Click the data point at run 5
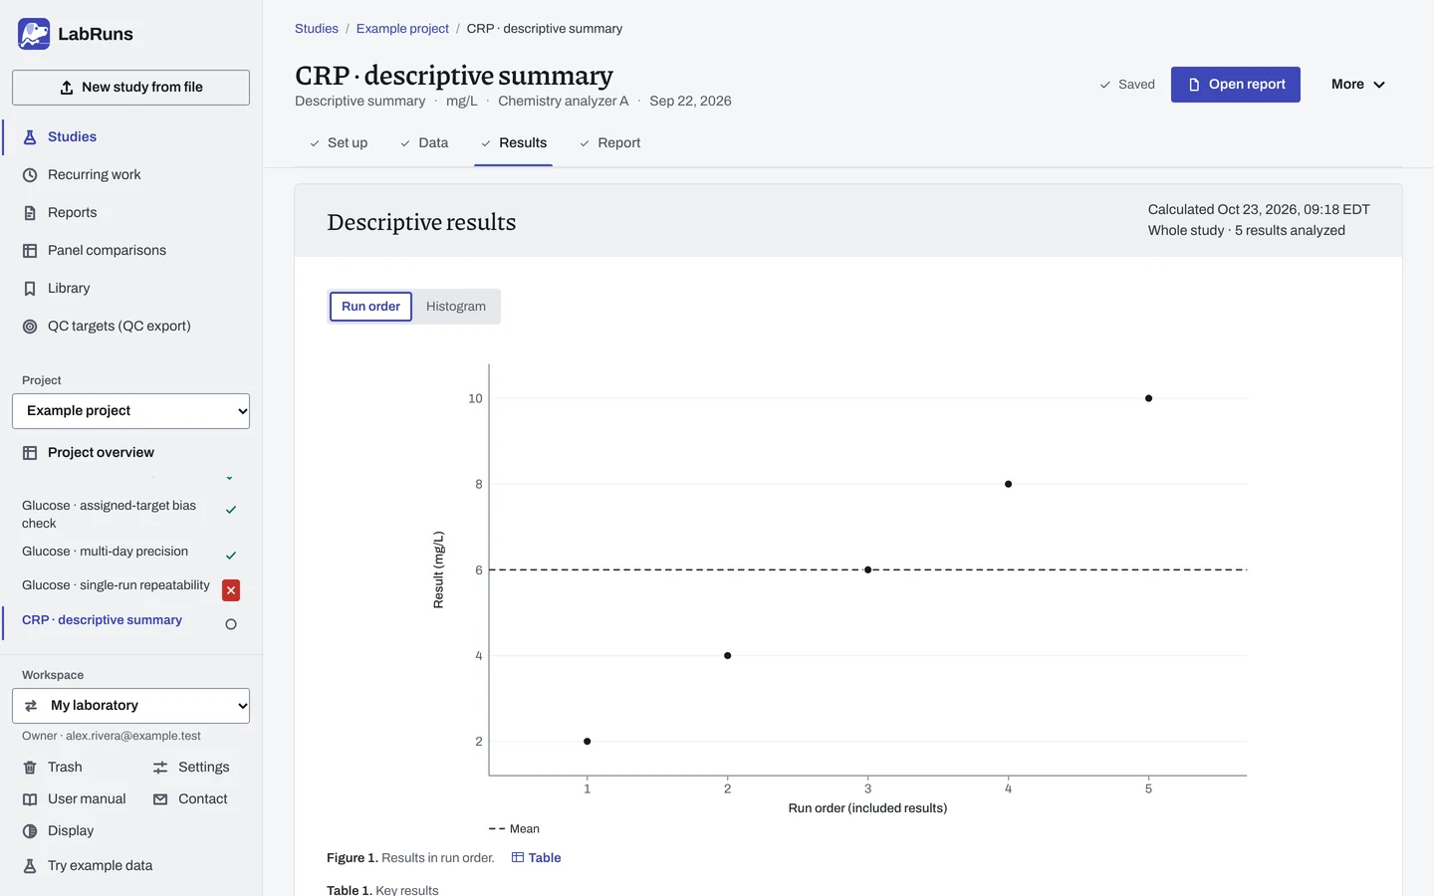Viewport: 1434px width, 896px height. 1148,398
